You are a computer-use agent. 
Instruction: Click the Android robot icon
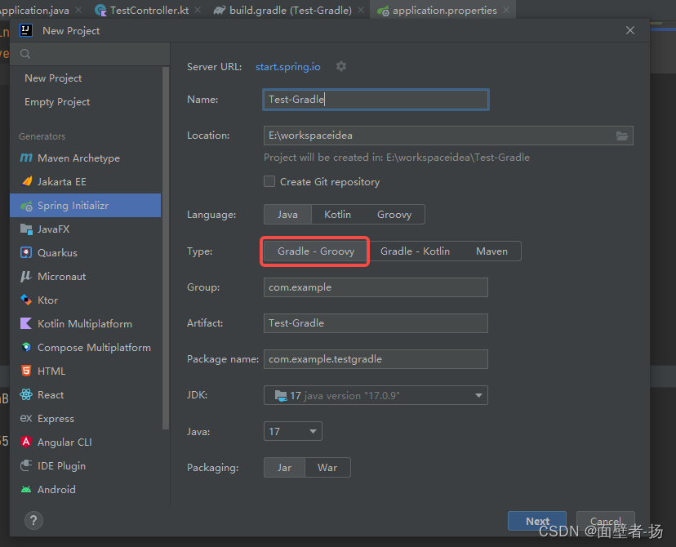26,489
